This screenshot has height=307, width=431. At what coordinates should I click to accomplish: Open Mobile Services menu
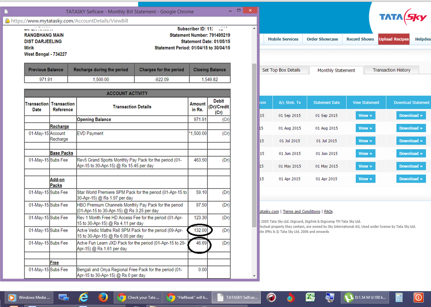click(283, 39)
